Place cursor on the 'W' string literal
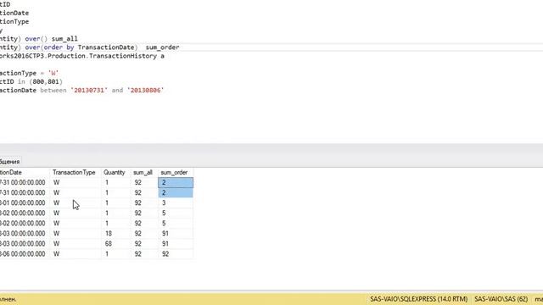543x305 pixels. pyautogui.click(x=53, y=73)
